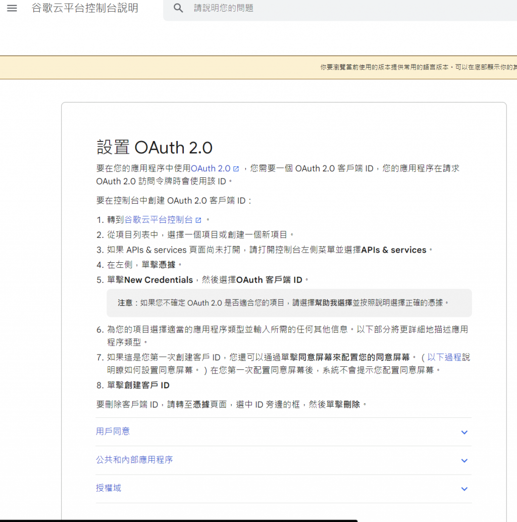The image size is (517, 522).
Task: Open the hamburger main menu
Action: pyautogui.click(x=12, y=8)
